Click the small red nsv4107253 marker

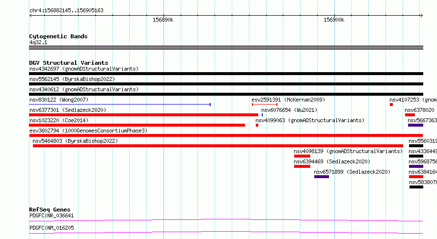391,105
